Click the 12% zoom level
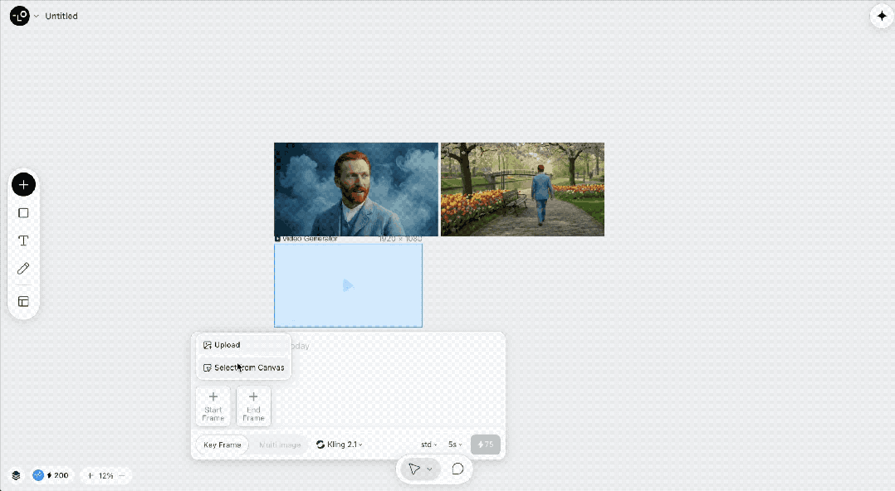Viewport: 895px width, 491px height. pos(105,475)
